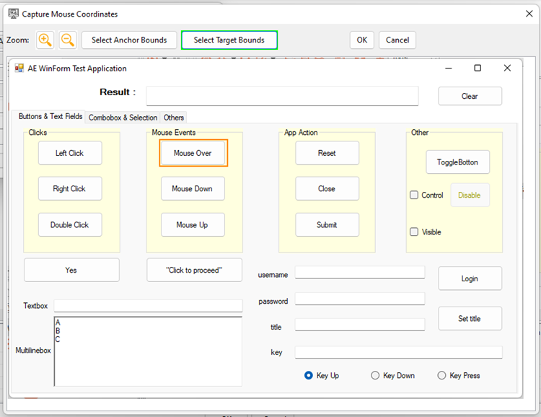Open the Others tab
541x417 pixels.
coord(174,118)
